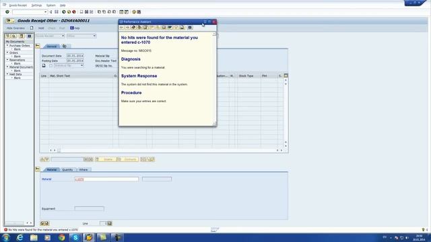The height and width of the screenshot is (242, 431).
Task: Click the yellow Exit arrow icon
Action: tap(69, 12)
